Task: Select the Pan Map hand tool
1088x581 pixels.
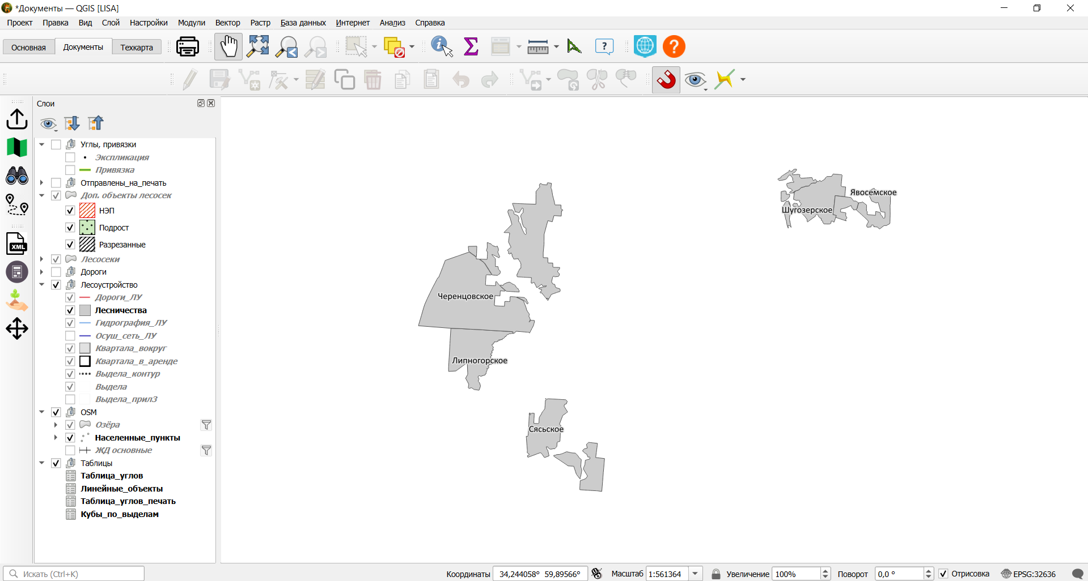Action: [228, 46]
